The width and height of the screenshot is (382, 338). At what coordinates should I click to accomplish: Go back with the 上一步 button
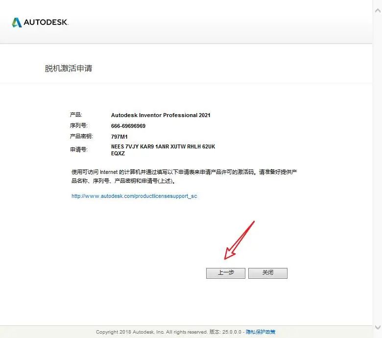pyautogui.click(x=226, y=273)
